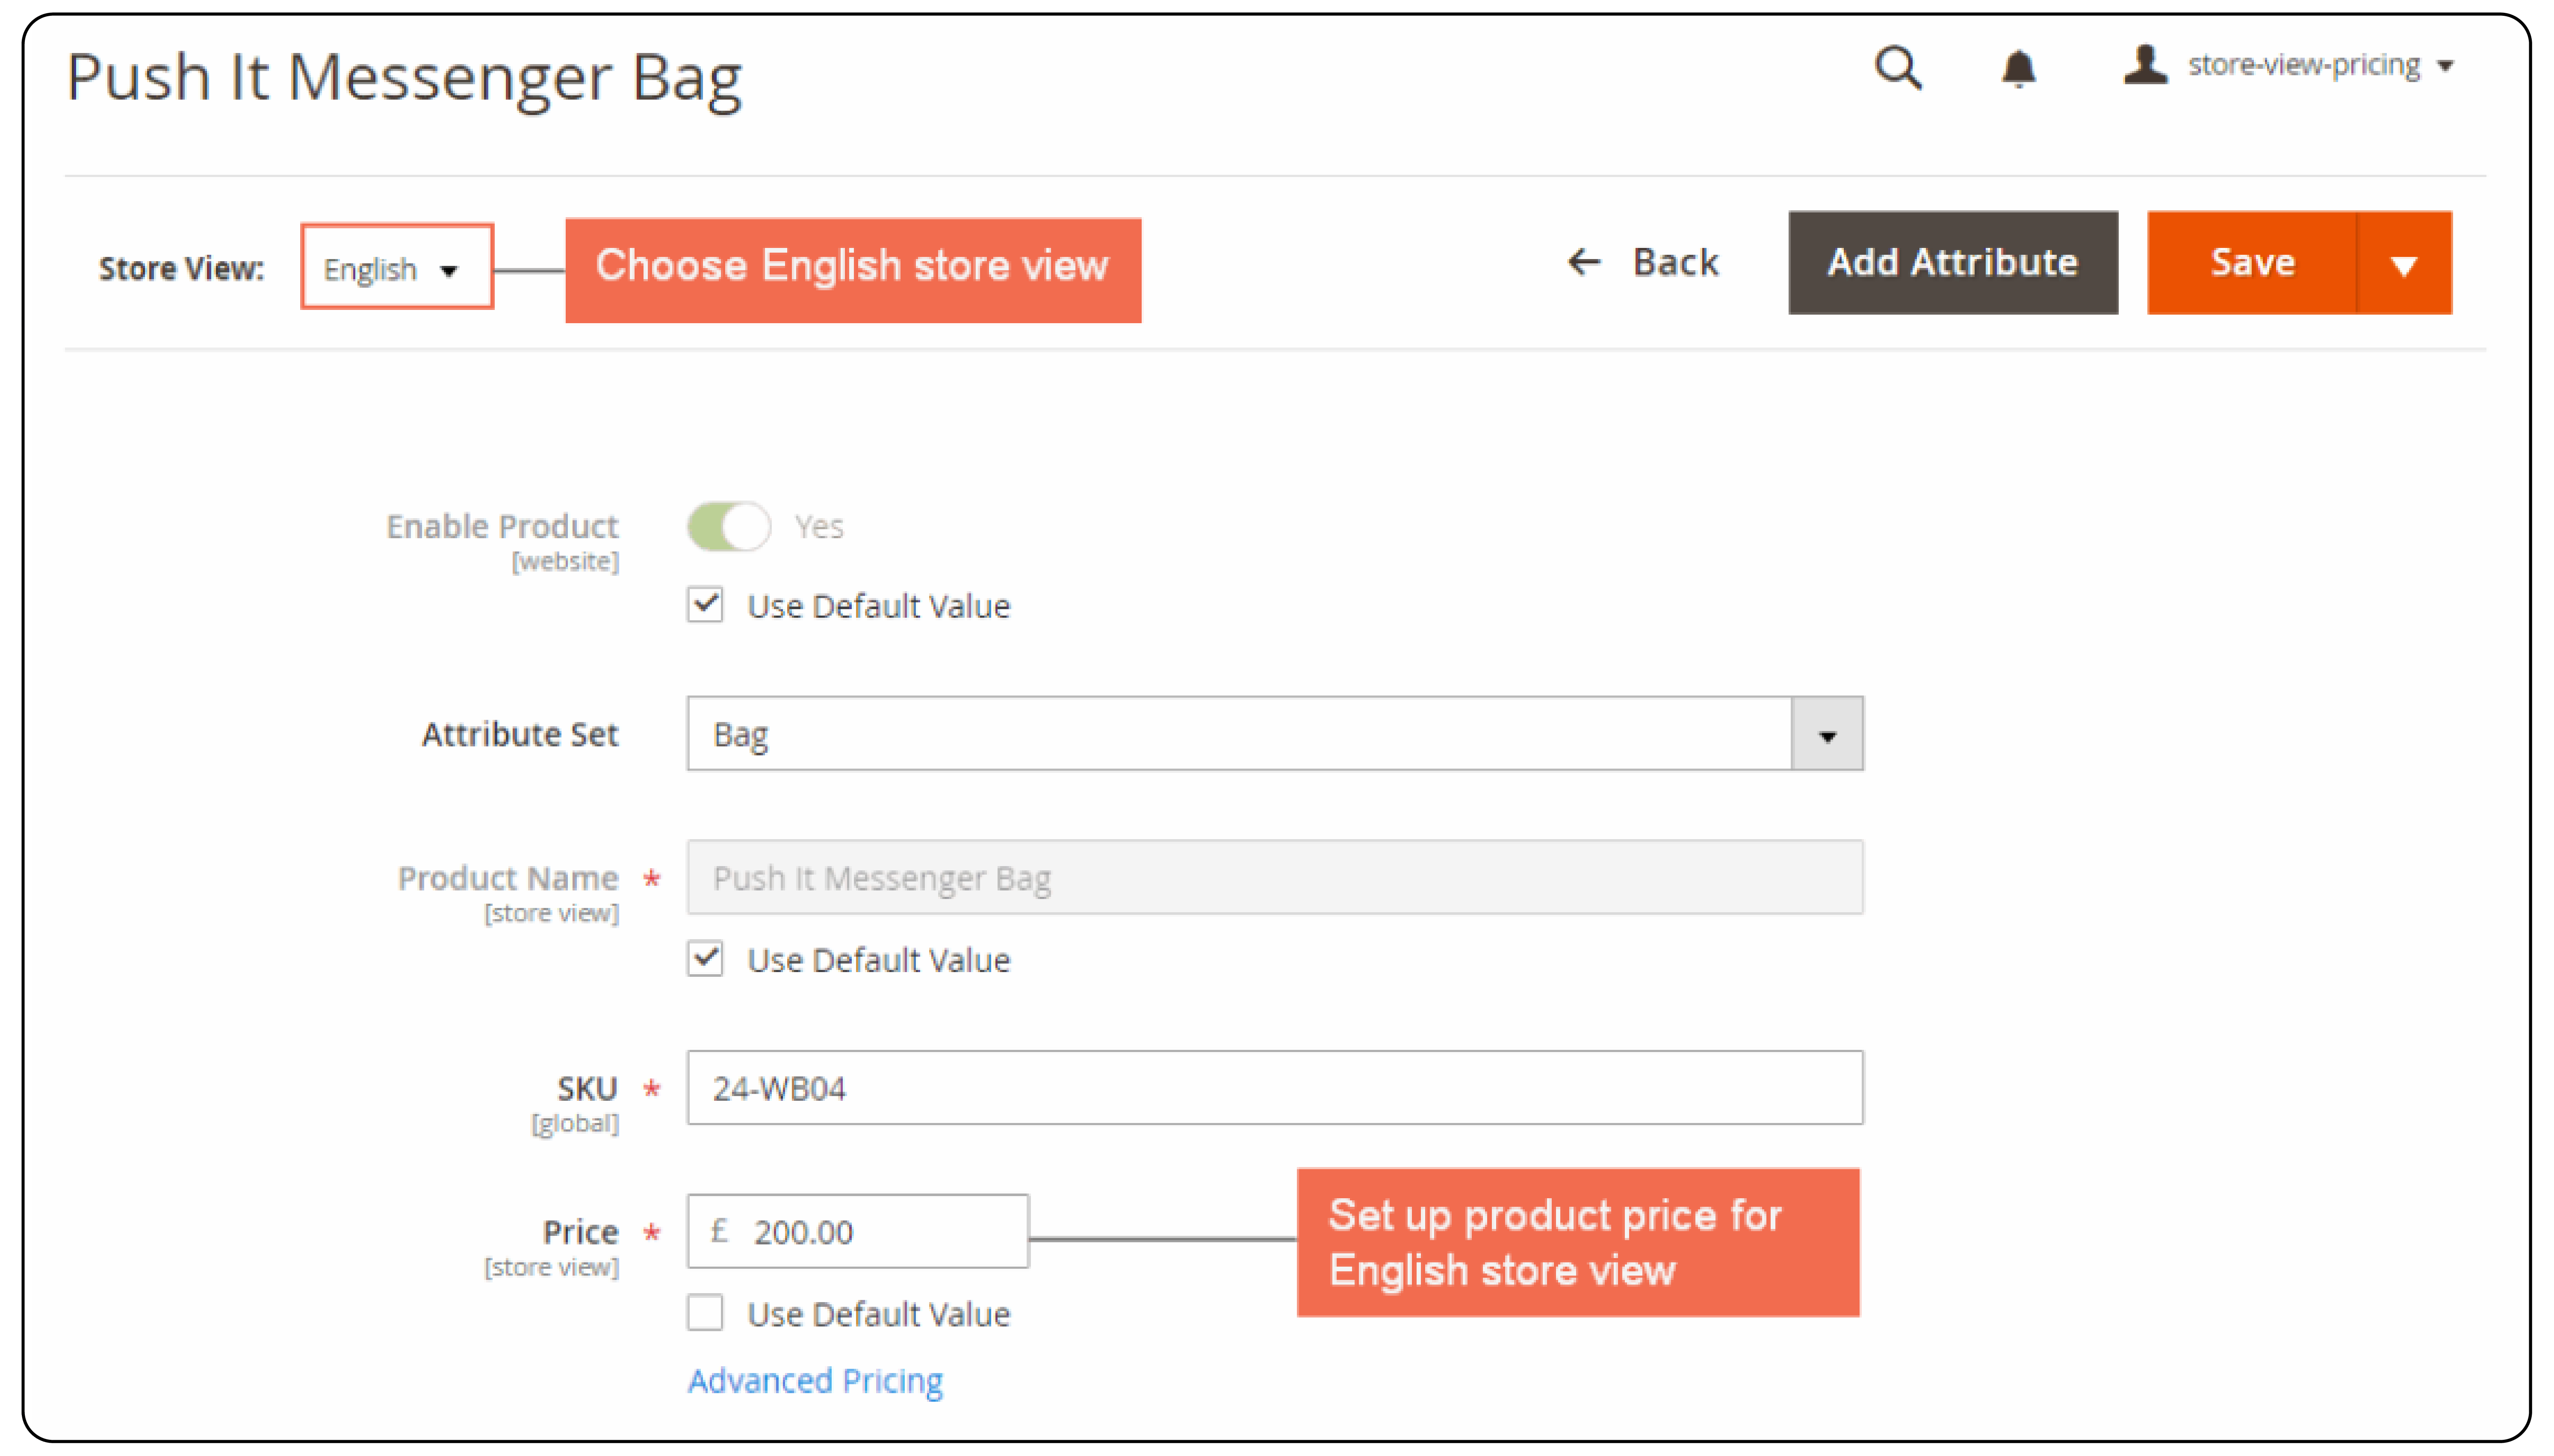
Task: Check Use Default Value under Price
Action: [x=705, y=1312]
